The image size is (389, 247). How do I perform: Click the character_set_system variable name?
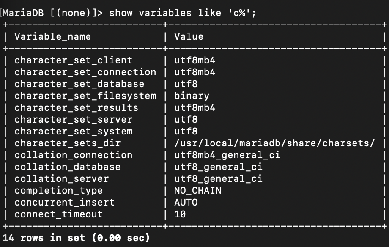73,132
